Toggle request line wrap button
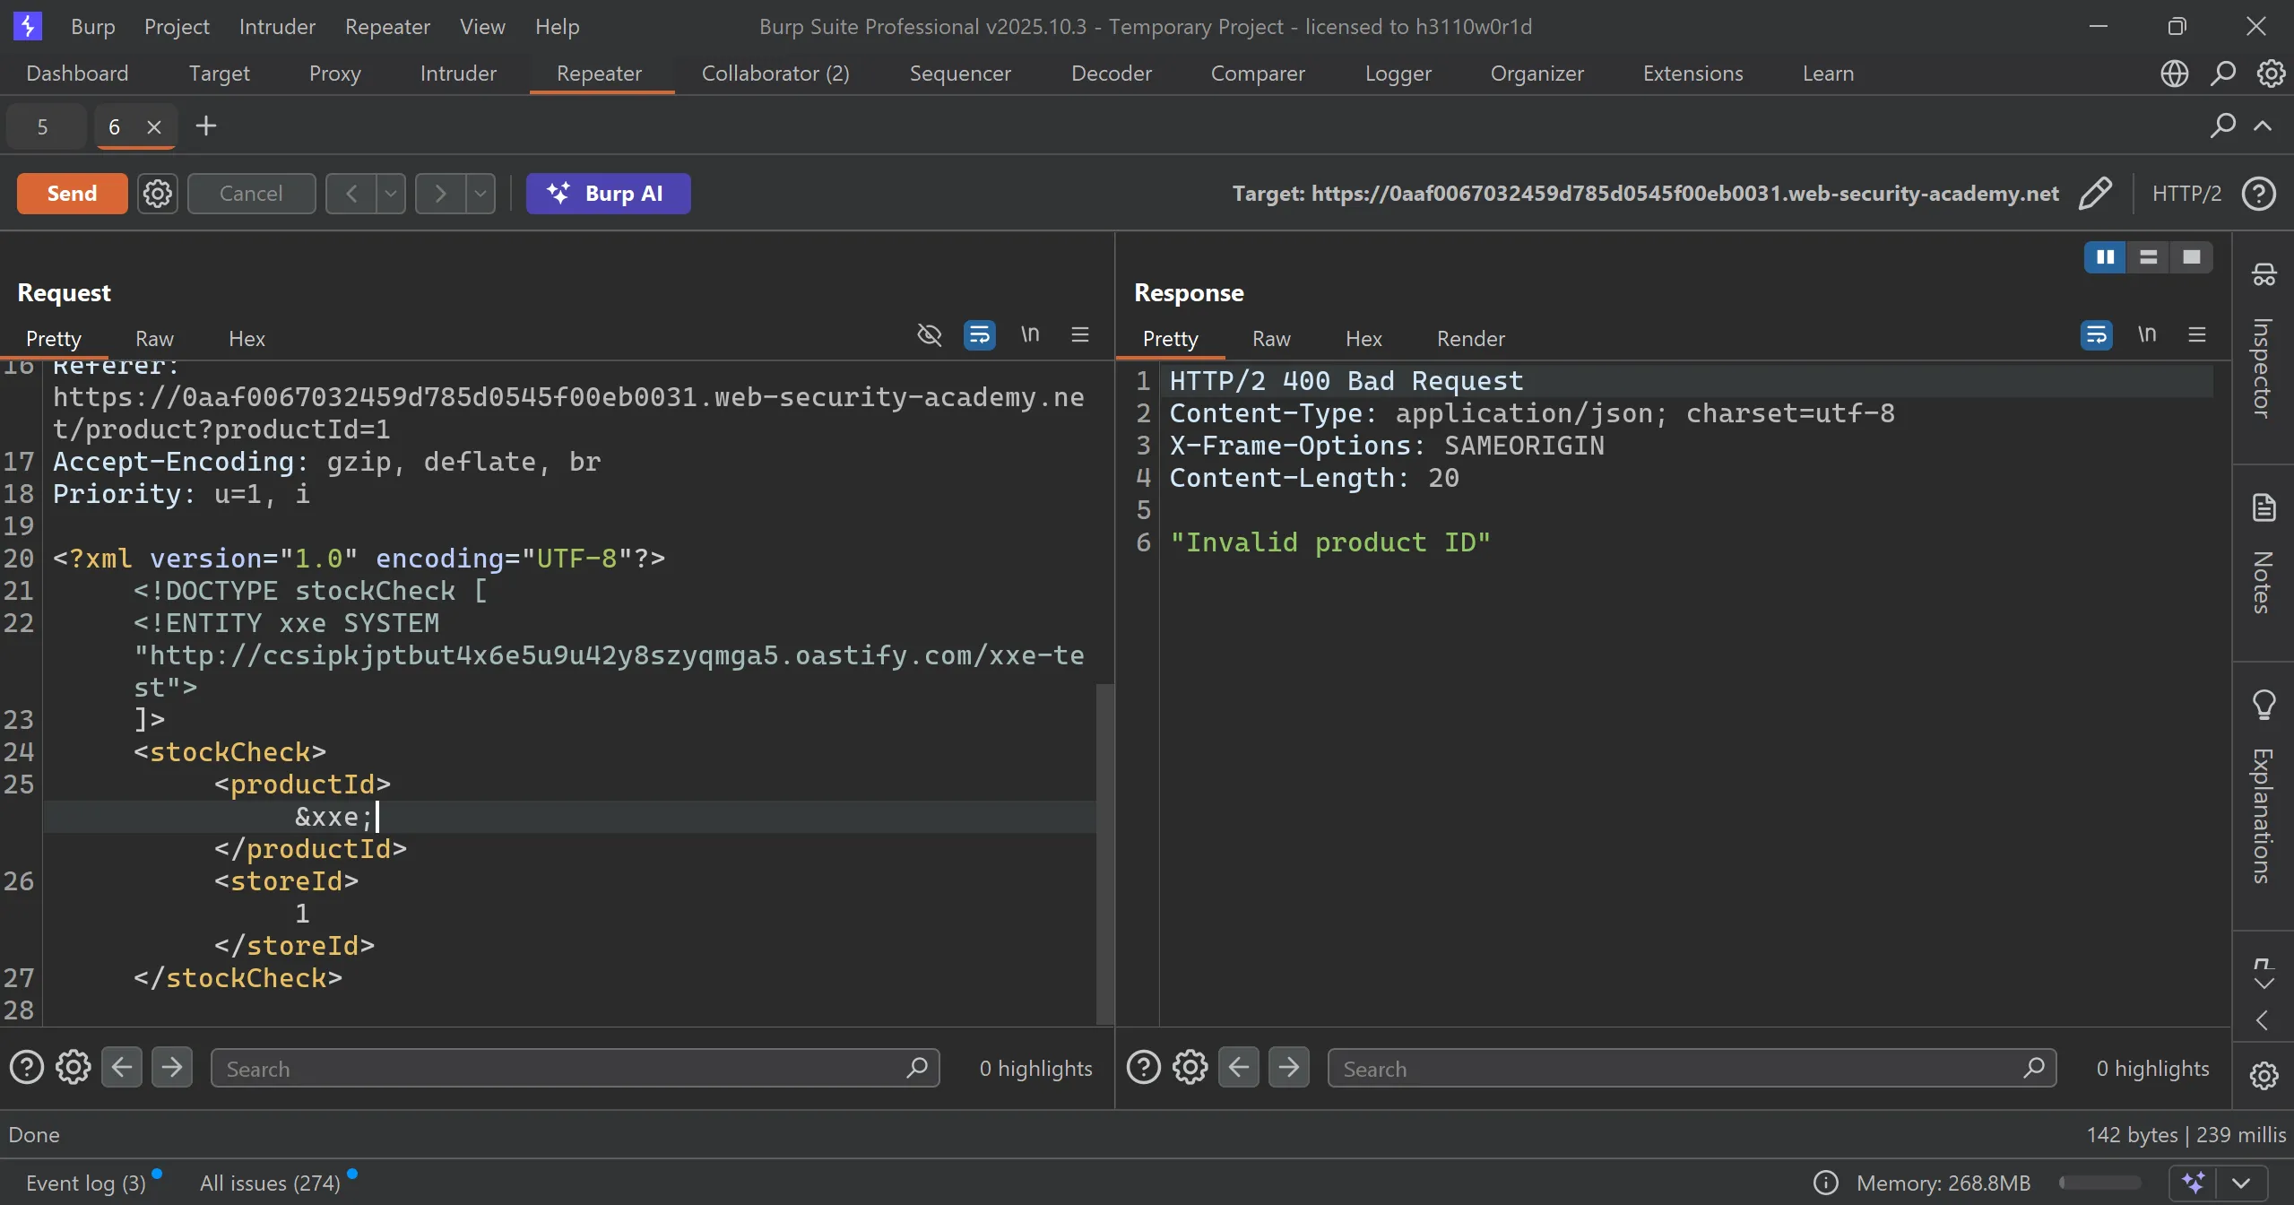Screen dimensions: 2294x1205 click(x=979, y=334)
